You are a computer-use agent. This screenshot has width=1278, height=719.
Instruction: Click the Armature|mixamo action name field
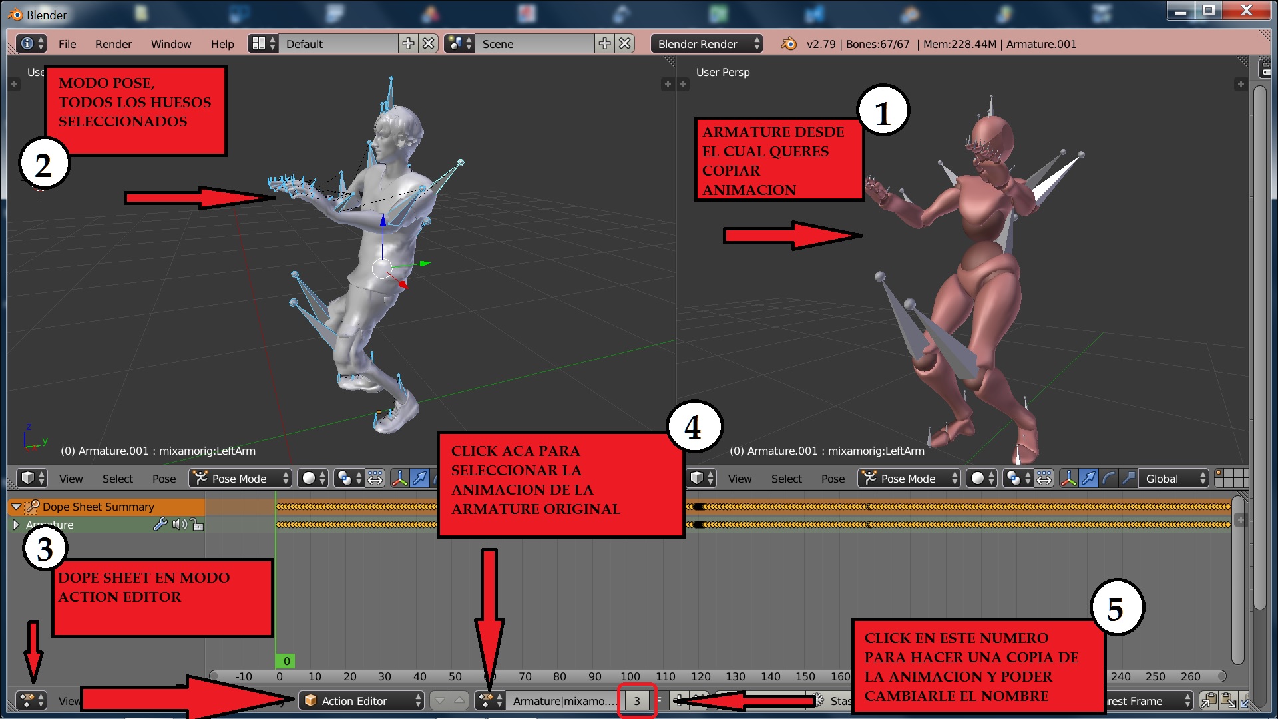564,700
